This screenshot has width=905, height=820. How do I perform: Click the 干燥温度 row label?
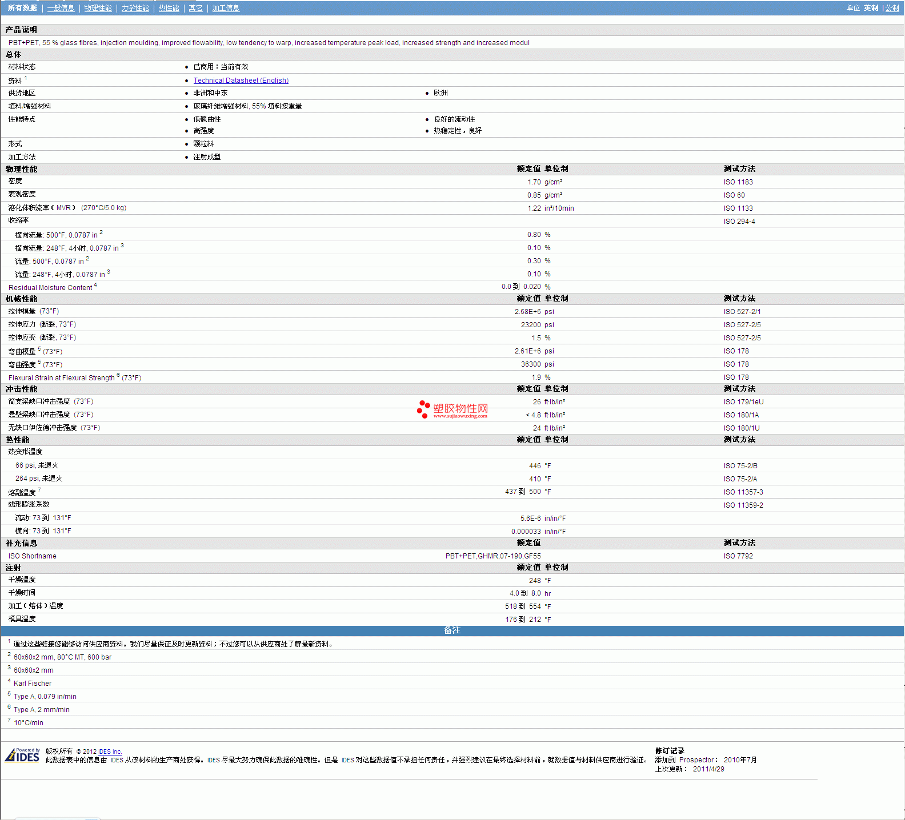click(x=22, y=580)
